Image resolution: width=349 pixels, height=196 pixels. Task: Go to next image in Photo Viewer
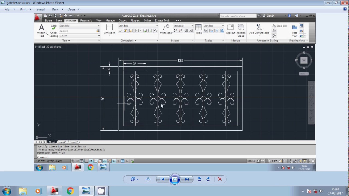coord(187,179)
